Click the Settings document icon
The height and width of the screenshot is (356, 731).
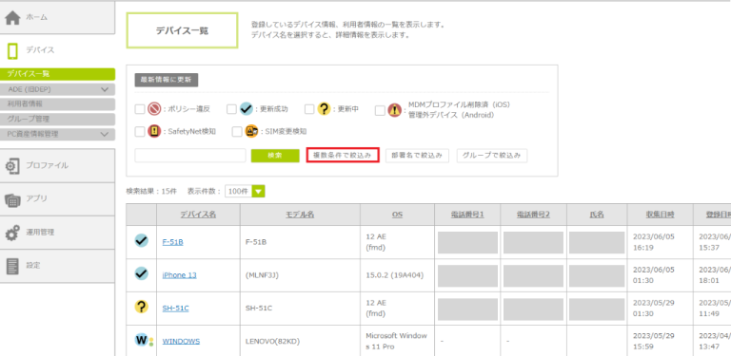point(12,266)
